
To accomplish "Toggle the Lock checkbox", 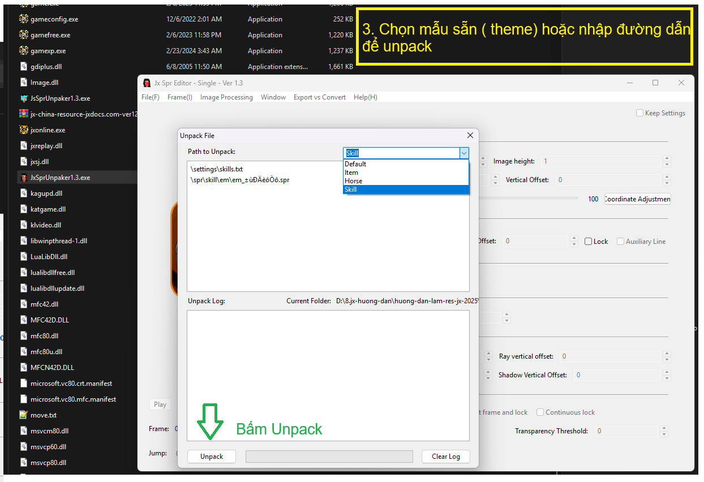I will [x=589, y=242].
